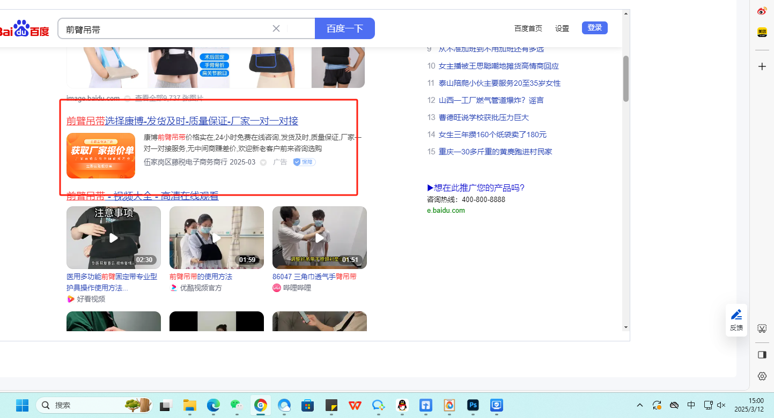Click the page vertical scrollbar thumb
774x418 pixels.
625,78
